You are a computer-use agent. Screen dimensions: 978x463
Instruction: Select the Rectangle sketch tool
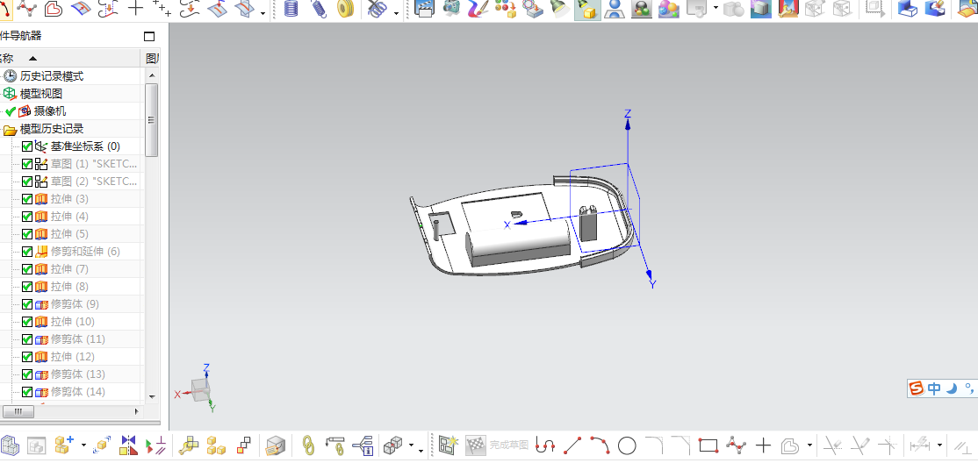click(708, 445)
